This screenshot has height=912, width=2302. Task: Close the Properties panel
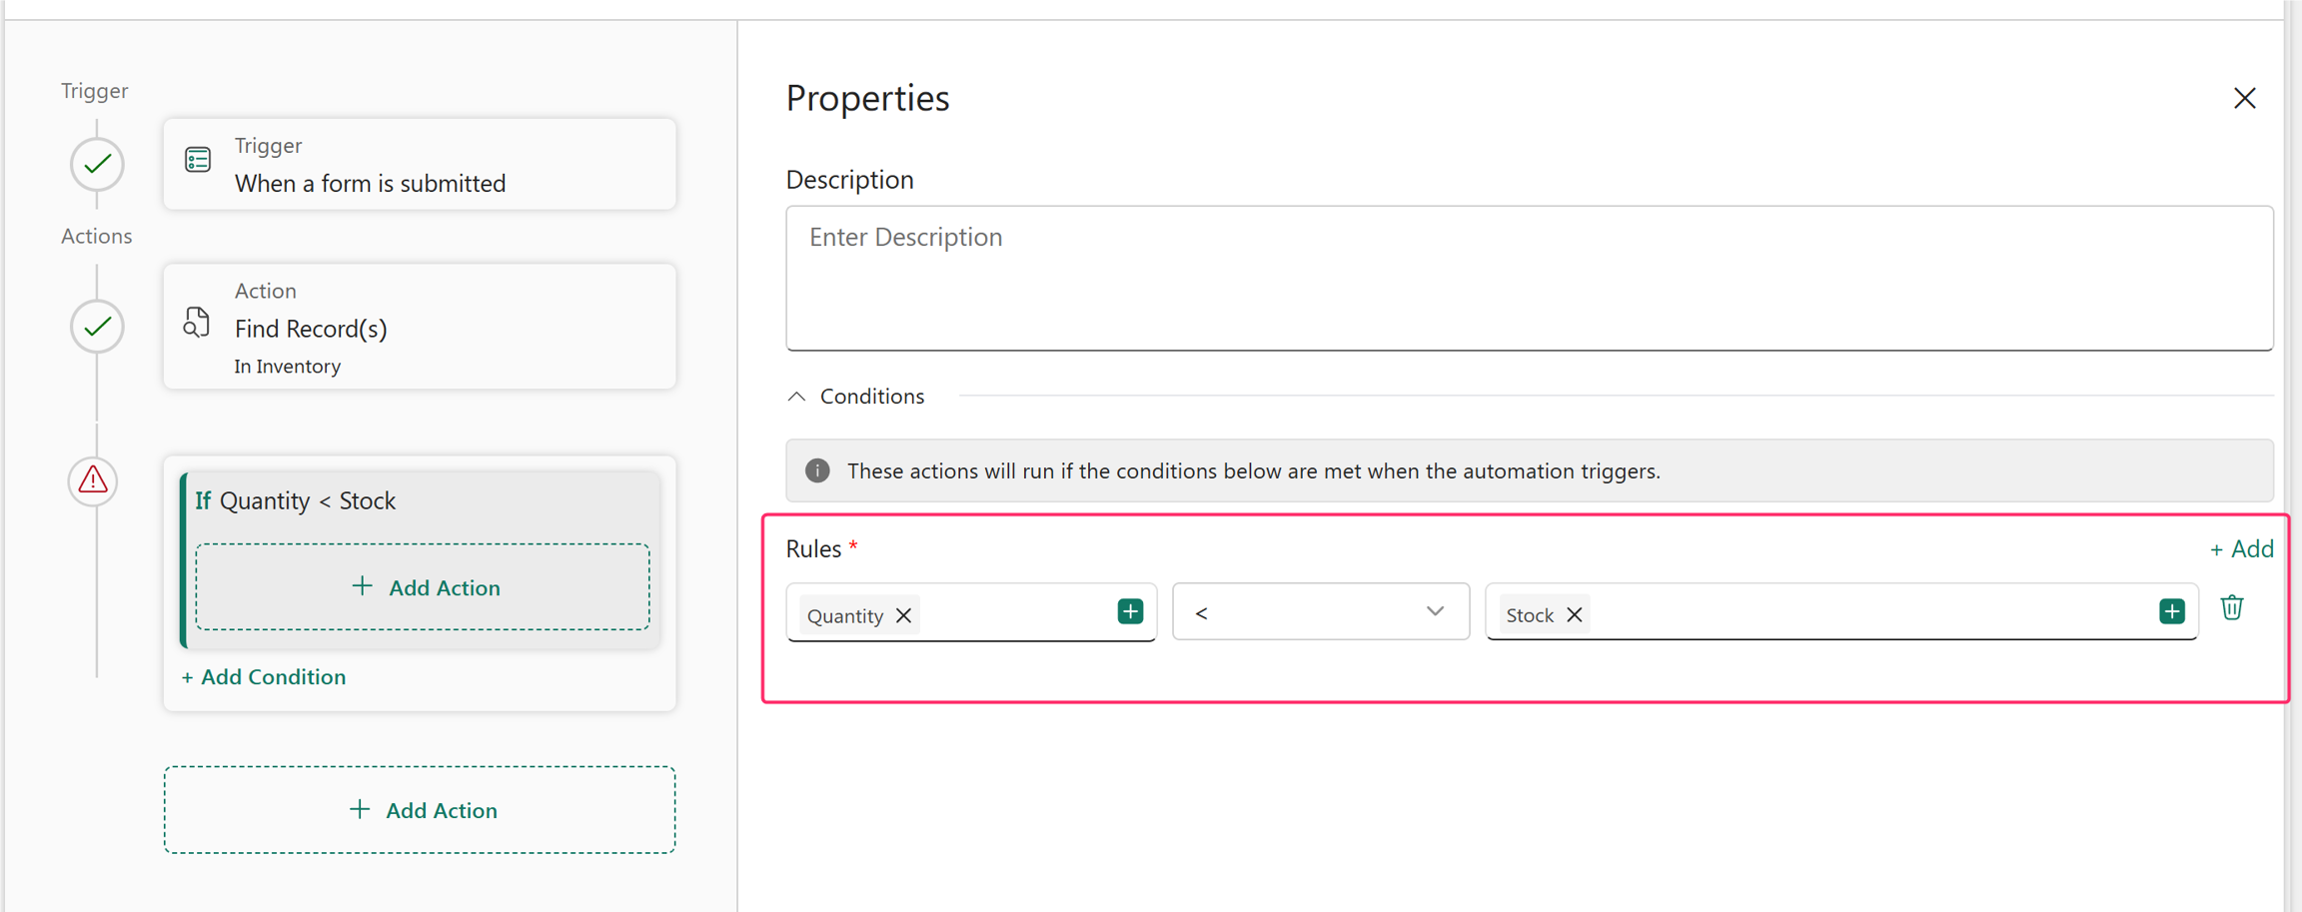[2244, 98]
